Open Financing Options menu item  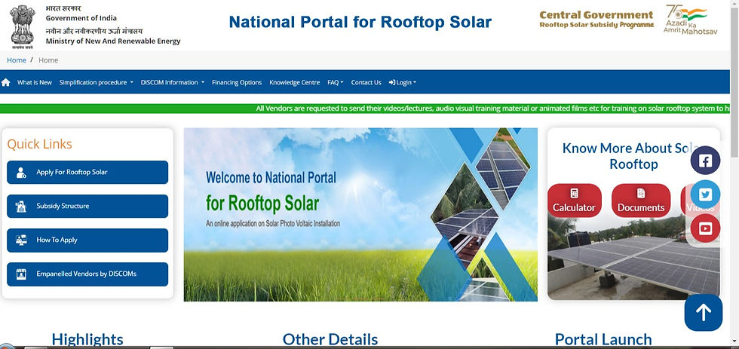pyautogui.click(x=237, y=82)
